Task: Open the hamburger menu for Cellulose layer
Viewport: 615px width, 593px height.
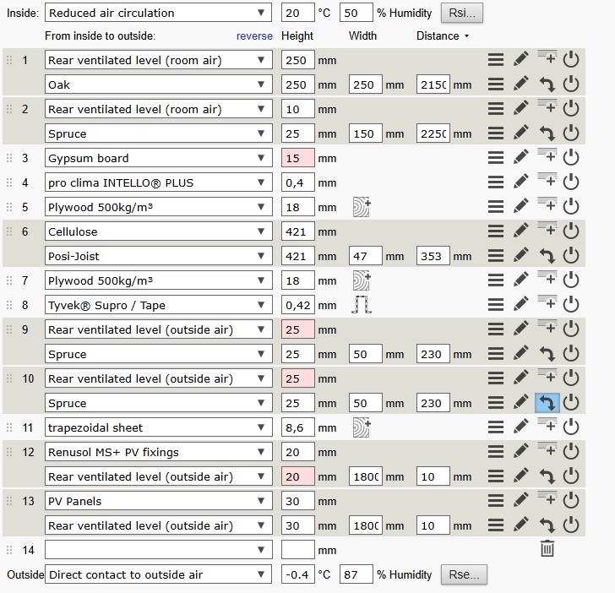Action: [x=496, y=231]
